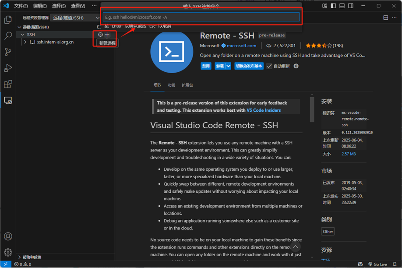Click the 2.57 MB size link
Viewport: 402px width, 268px height.
[x=349, y=154]
